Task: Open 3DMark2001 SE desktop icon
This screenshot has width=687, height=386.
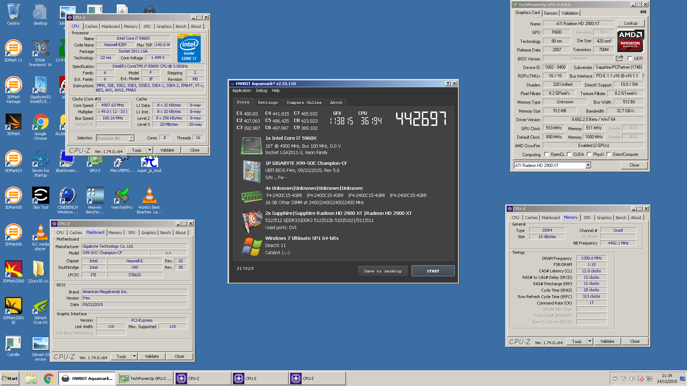Action: coord(13,311)
